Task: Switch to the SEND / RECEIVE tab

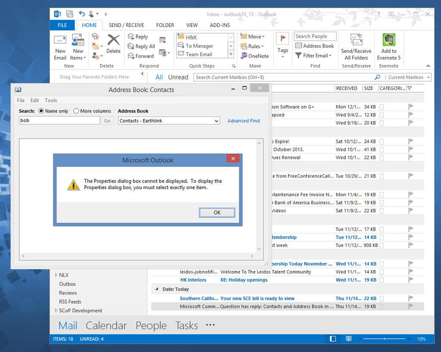Action: point(126,25)
